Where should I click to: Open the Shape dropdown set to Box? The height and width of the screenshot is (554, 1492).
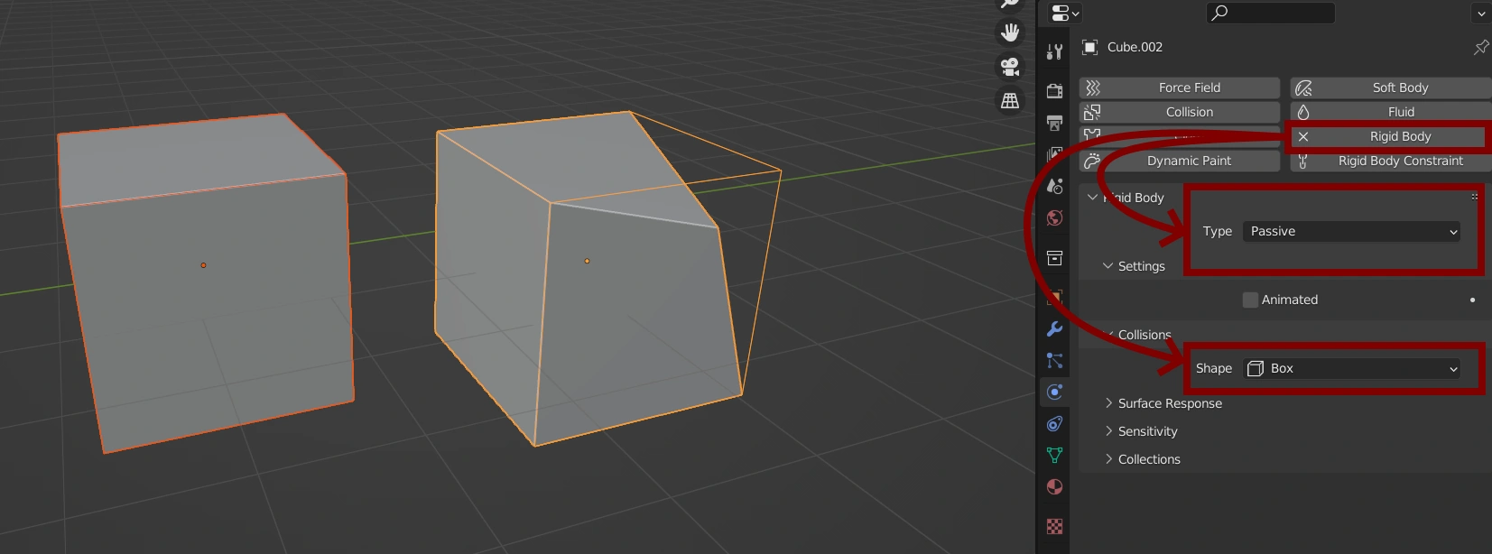(x=1352, y=368)
